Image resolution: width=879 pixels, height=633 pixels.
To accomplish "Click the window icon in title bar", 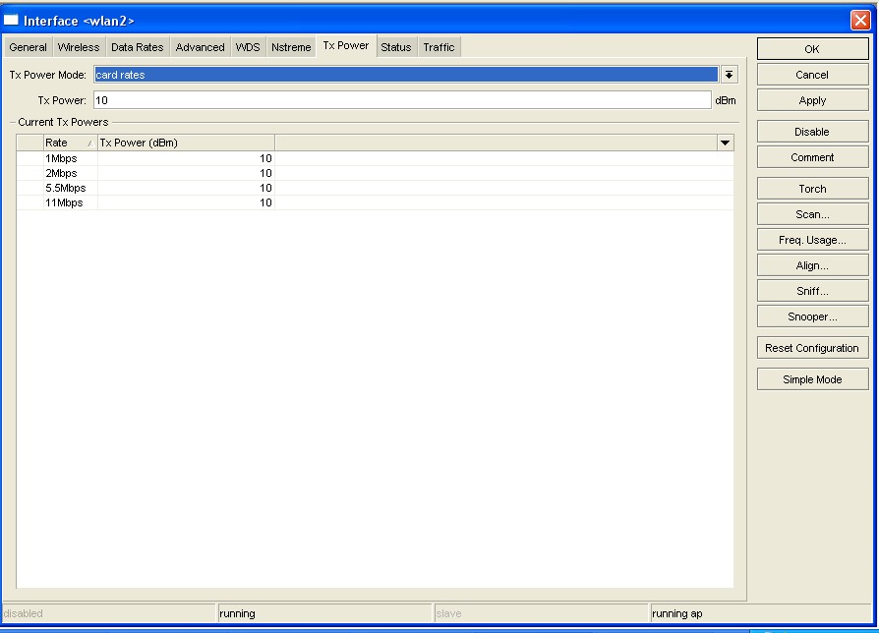I will [x=11, y=21].
